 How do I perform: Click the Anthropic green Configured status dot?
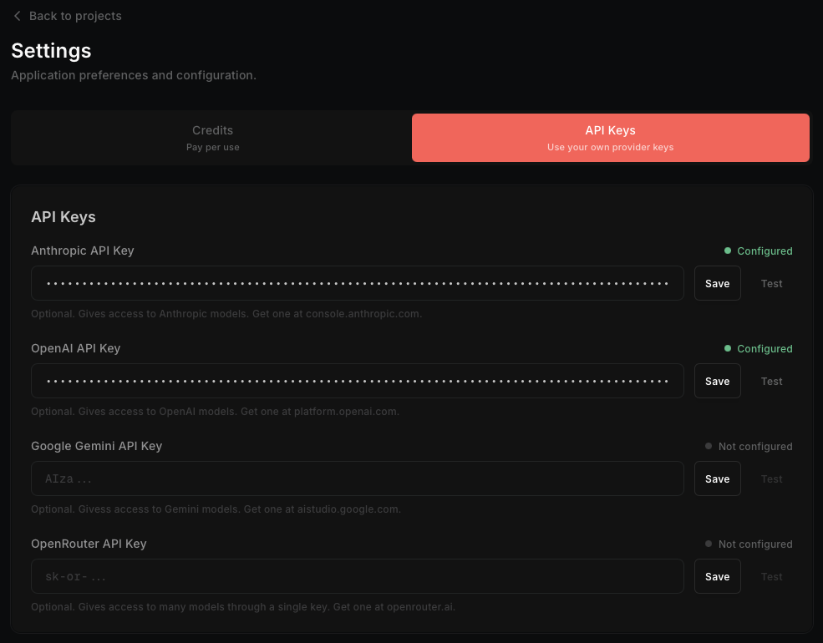coord(728,251)
